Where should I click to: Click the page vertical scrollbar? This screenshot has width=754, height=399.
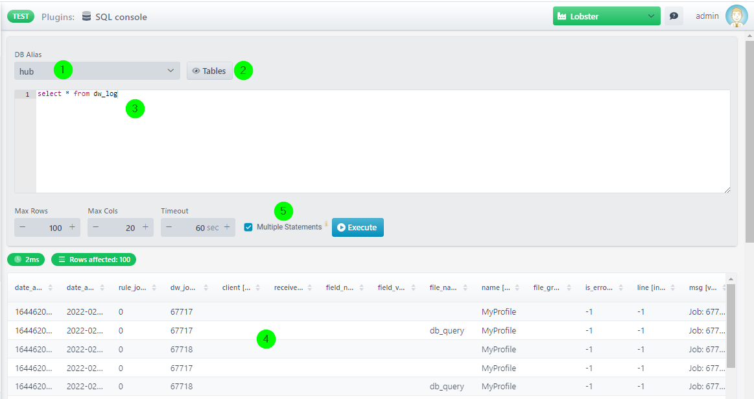tap(749, 142)
